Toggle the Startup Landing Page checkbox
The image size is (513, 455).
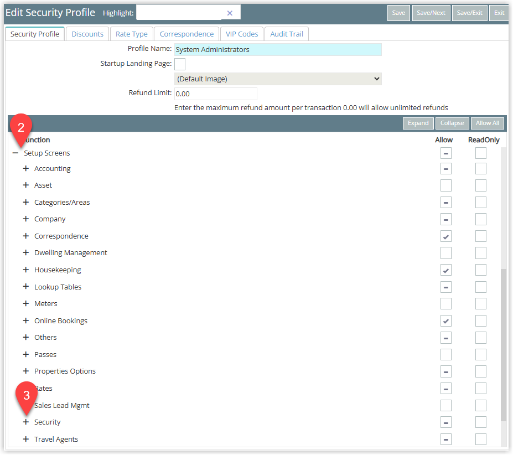point(180,64)
